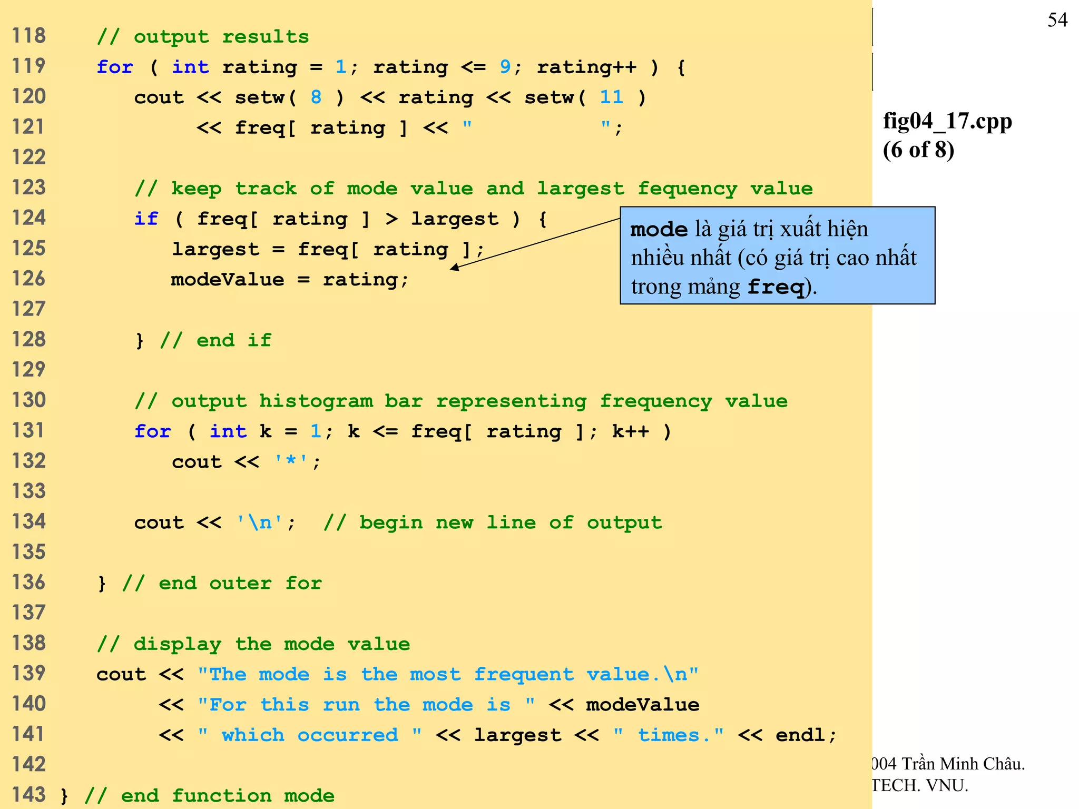Click the "// end function mode" comment
The image size is (1079, 809).
click(209, 795)
